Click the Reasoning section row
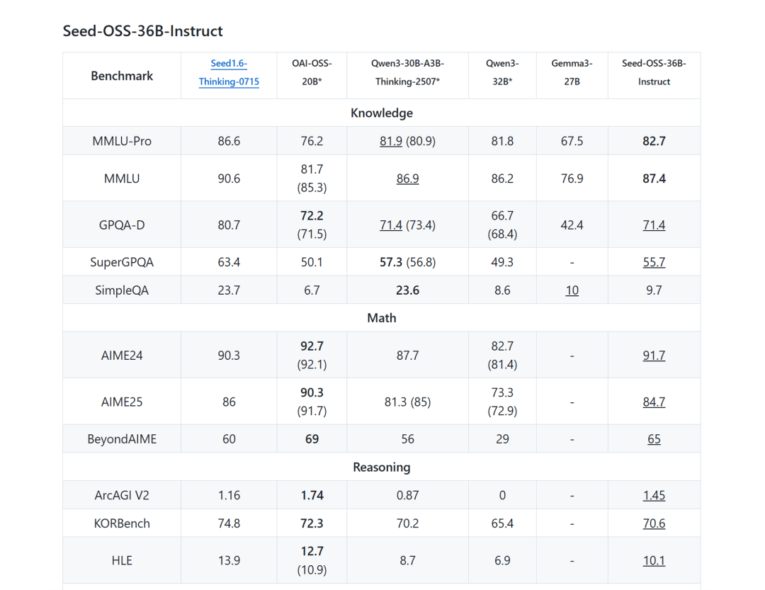 coord(382,467)
